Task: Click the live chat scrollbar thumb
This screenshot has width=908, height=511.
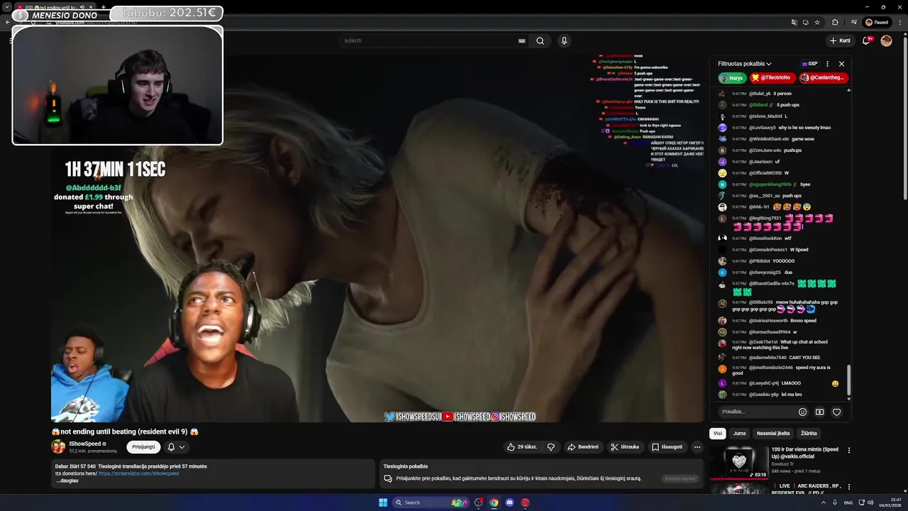Action: 848,380
